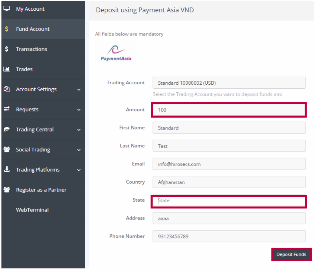Select Register as a Partner
This screenshot has height=271, width=314.
pyautogui.click(x=41, y=190)
